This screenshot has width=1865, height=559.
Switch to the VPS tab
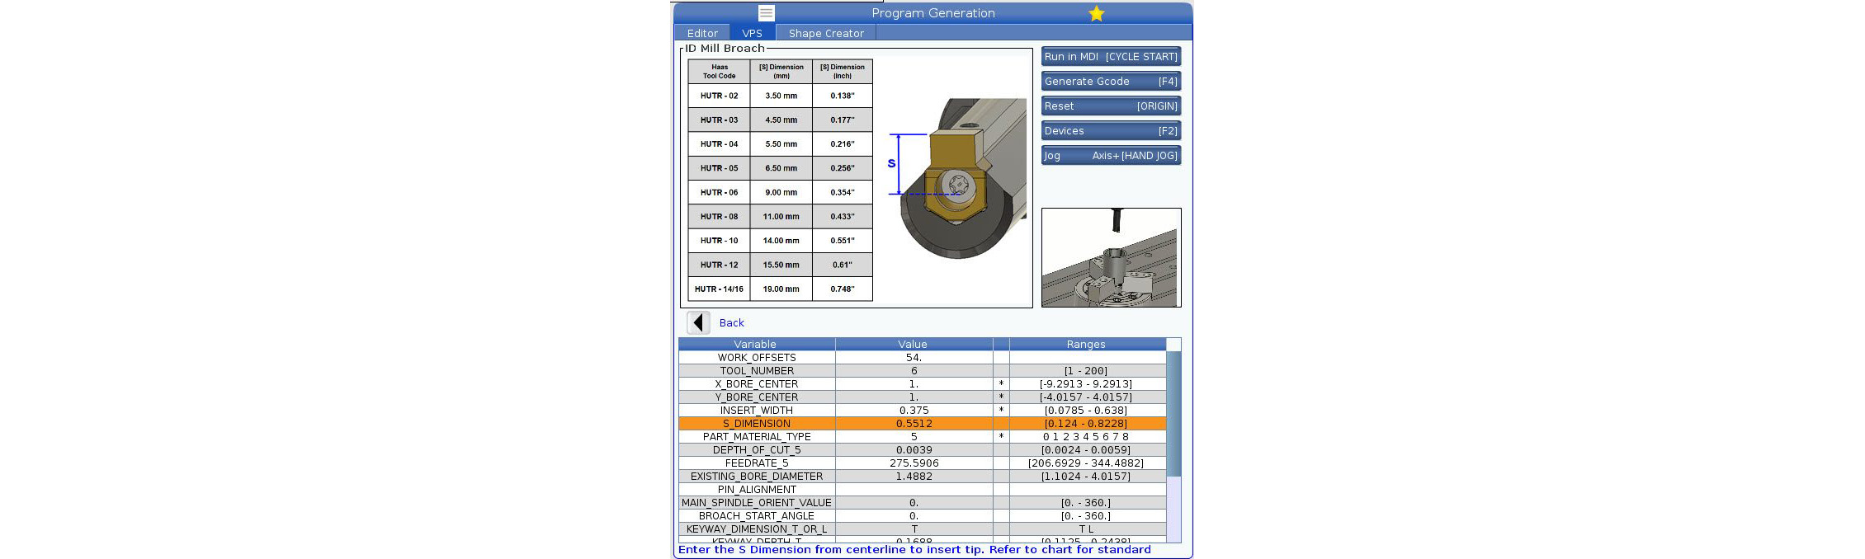(x=752, y=33)
